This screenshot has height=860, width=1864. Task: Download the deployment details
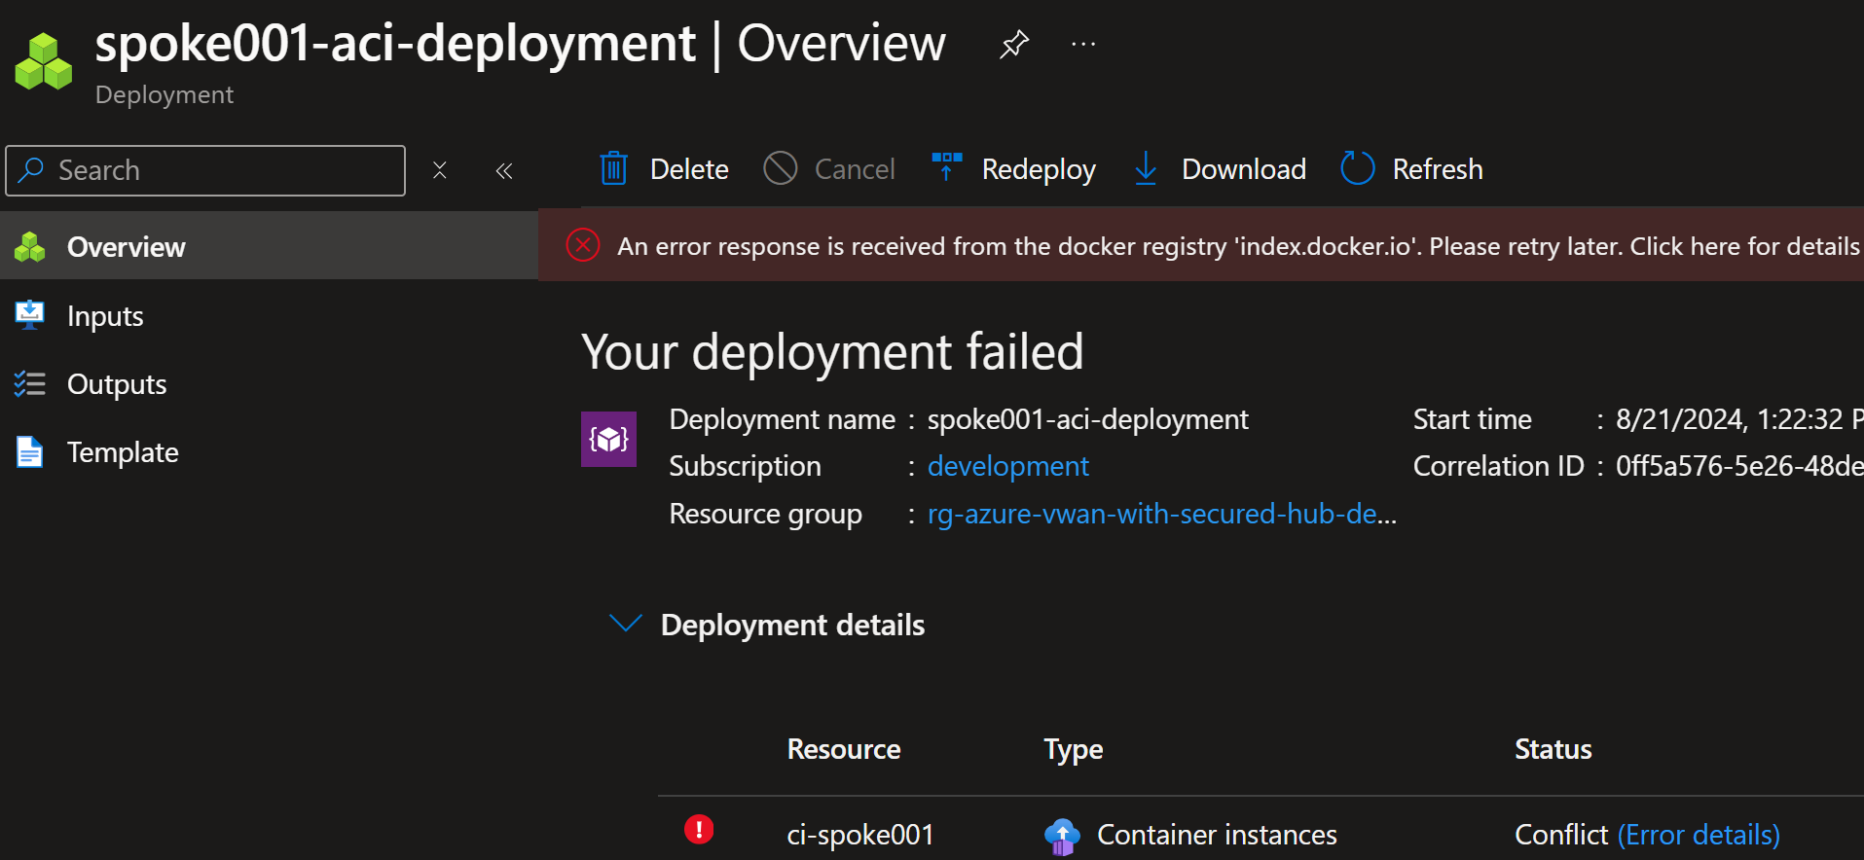click(1220, 169)
